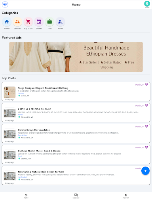The width and height of the screenshot is (152, 203).
Task: Open the Services category people icon
Action: (17, 22)
